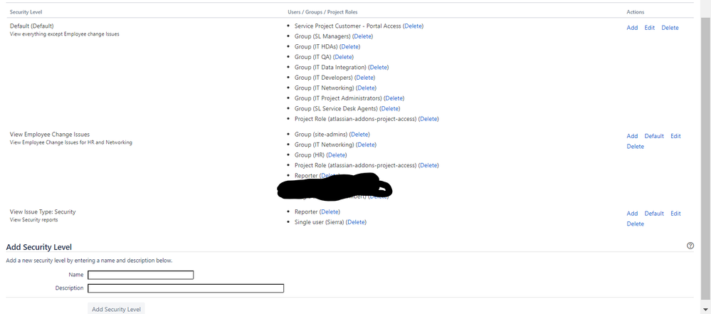Make View Issue Type: Security the default

point(654,214)
